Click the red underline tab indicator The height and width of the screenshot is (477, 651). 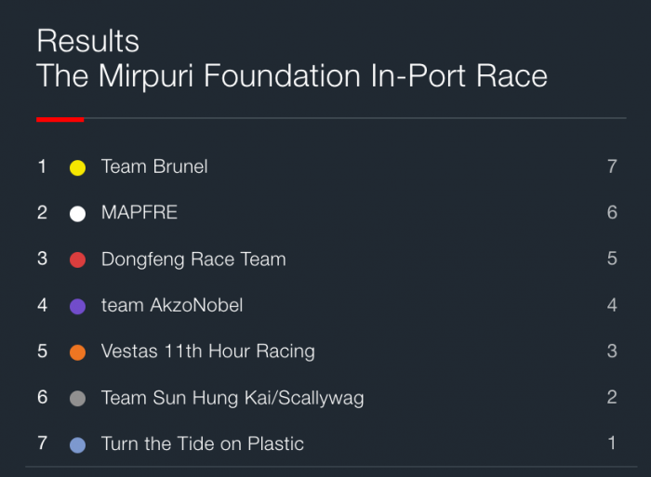(60, 120)
